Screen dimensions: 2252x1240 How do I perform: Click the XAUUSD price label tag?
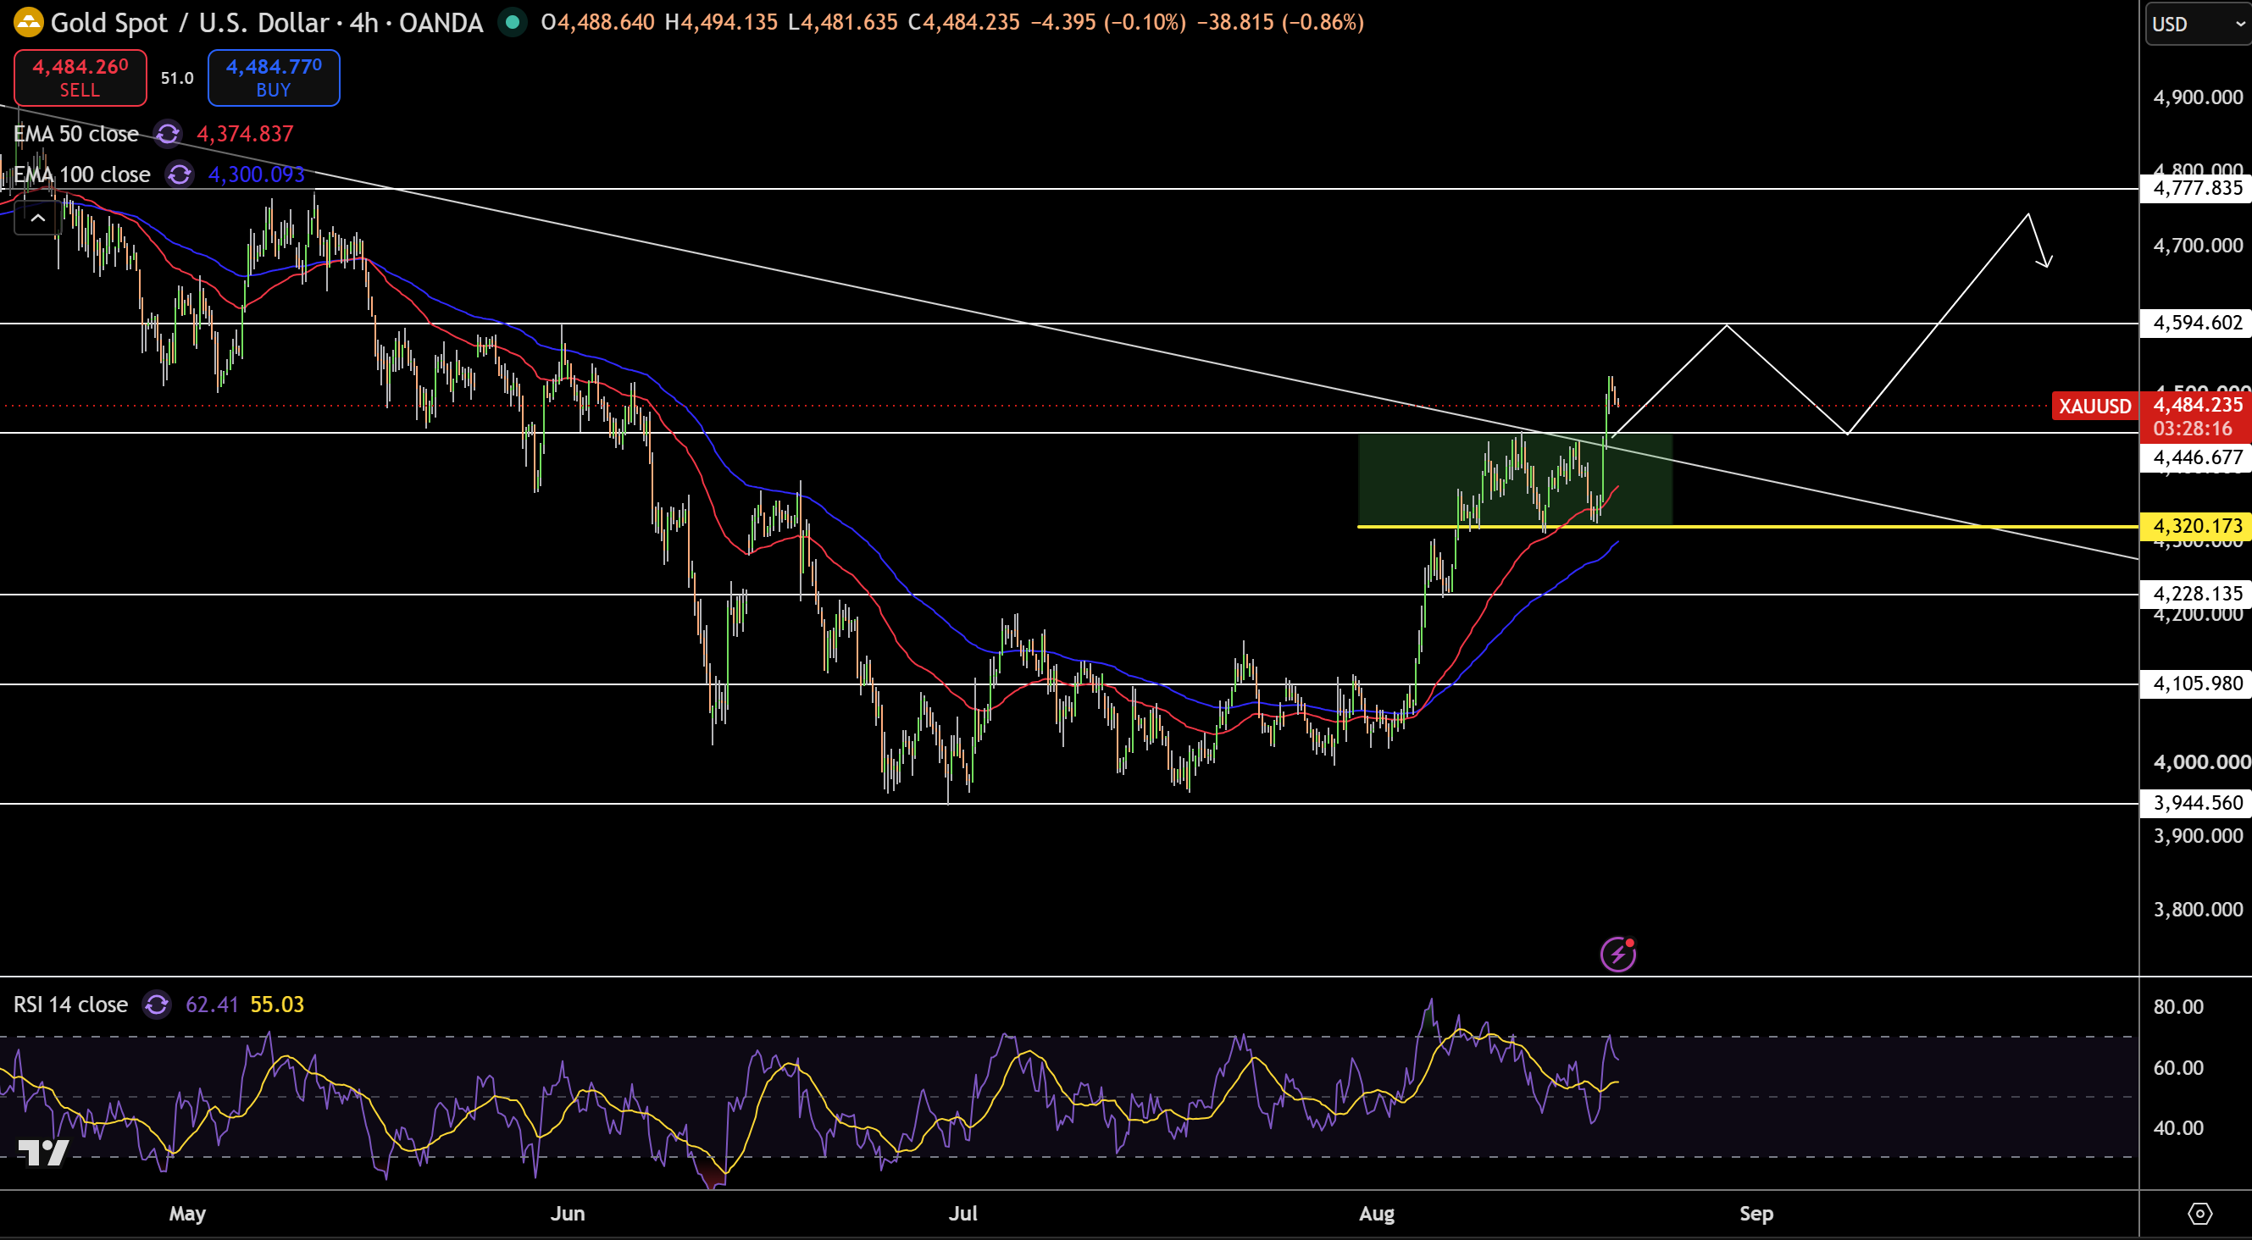pos(2094,407)
